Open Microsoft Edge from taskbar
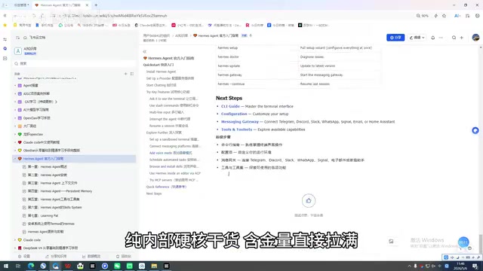Image resolution: width=483 pixels, height=271 pixels. [31, 266]
